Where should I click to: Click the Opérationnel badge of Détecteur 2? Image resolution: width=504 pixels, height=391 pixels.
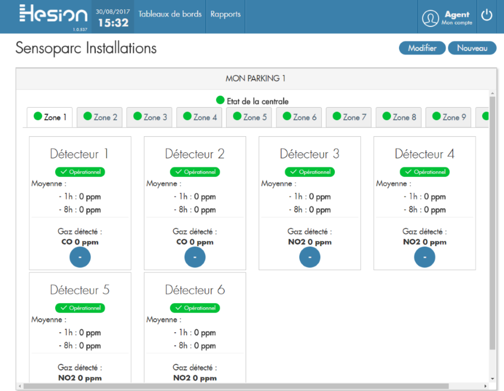[195, 172]
